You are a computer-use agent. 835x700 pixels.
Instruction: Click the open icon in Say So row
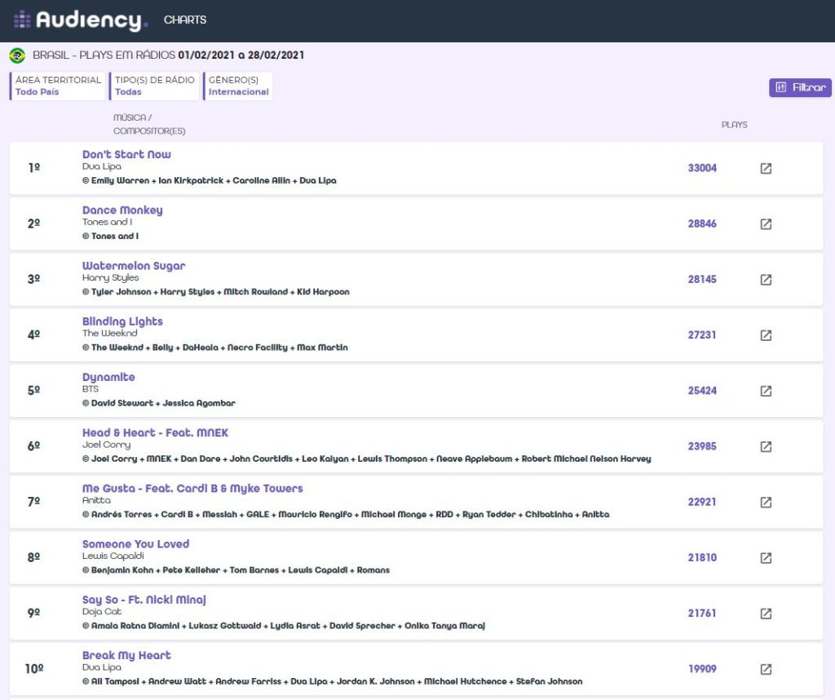[x=766, y=614]
